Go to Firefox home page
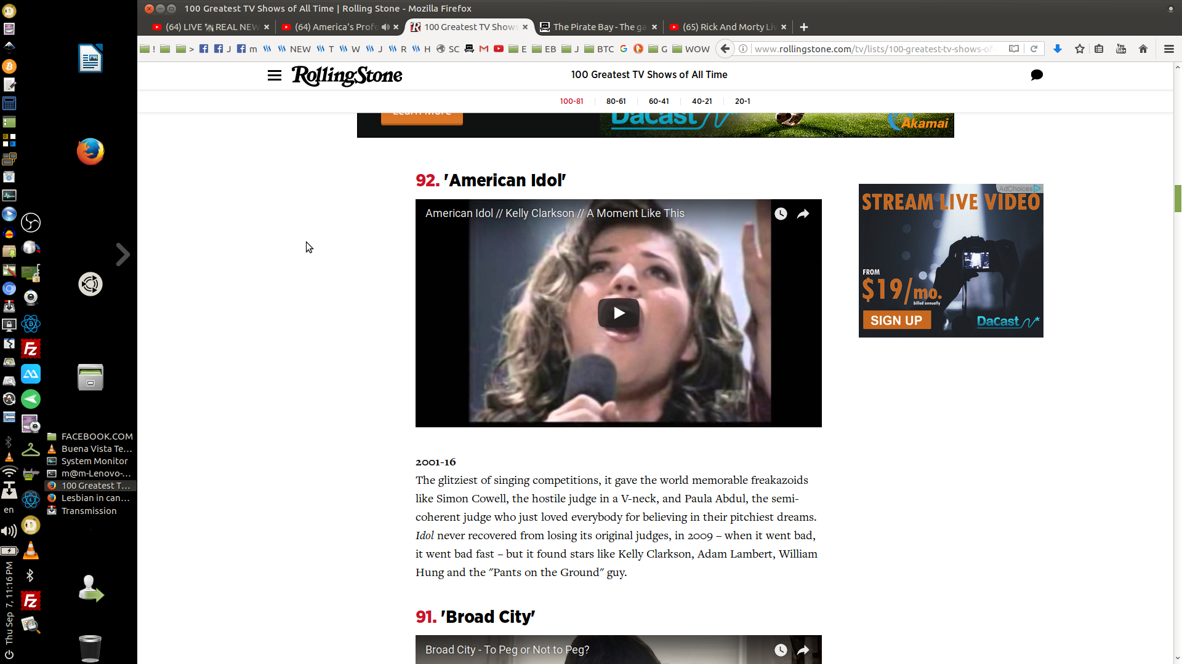 pos(1143,49)
